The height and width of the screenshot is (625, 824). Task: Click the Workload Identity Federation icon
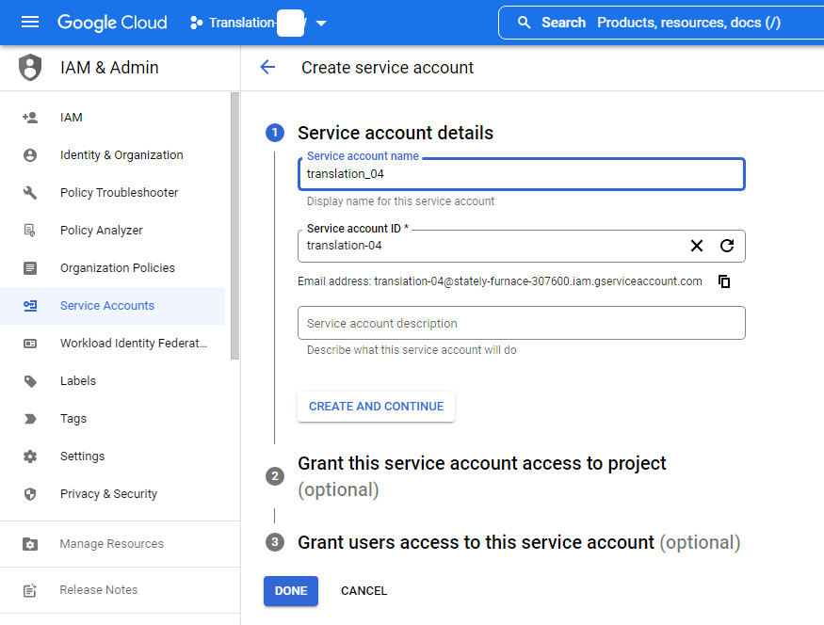(30, 344)
